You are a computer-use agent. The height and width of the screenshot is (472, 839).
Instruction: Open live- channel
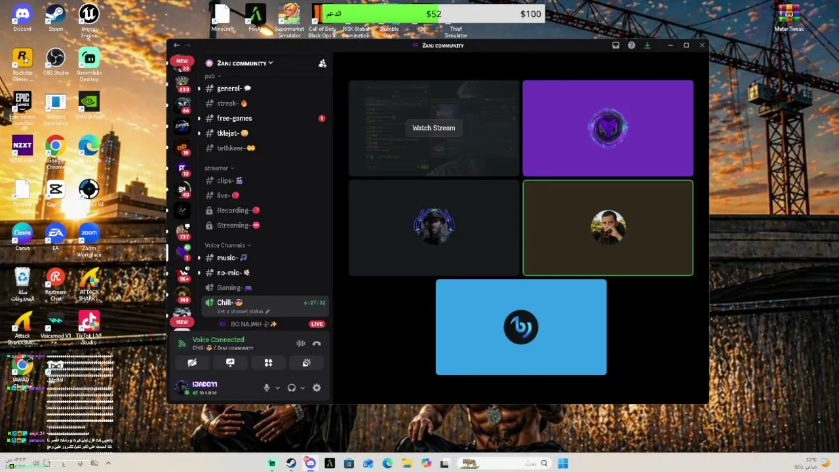pyautogui.click(x=263, y=195)
